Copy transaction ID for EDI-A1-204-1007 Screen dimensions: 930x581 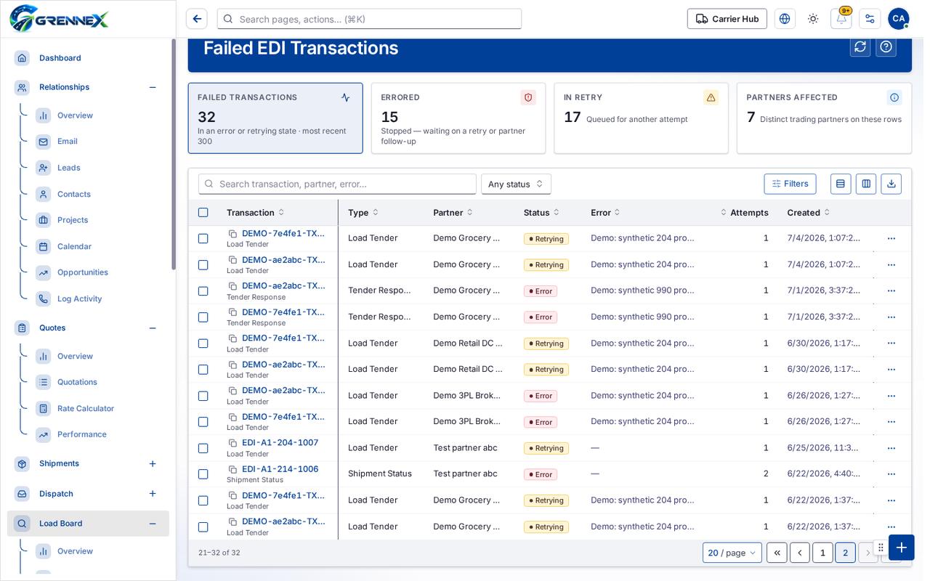[x=232, y=443]
